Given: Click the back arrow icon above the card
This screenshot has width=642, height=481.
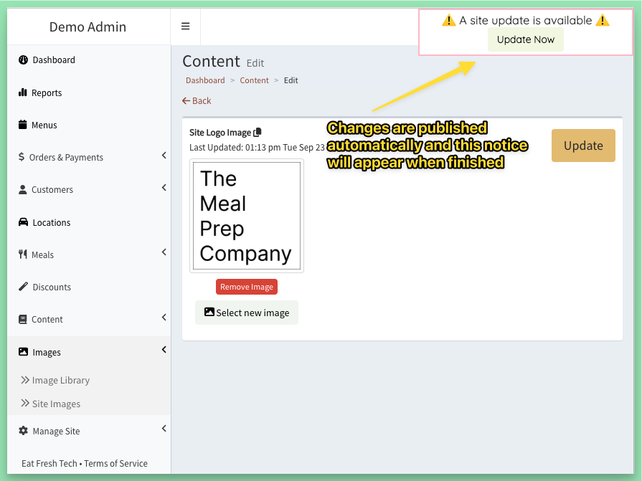Looking at the screenshot, I should [x=187, y=100].
